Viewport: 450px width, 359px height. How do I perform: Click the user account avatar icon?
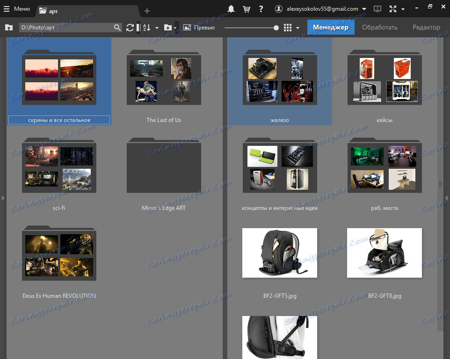[279, 9]
